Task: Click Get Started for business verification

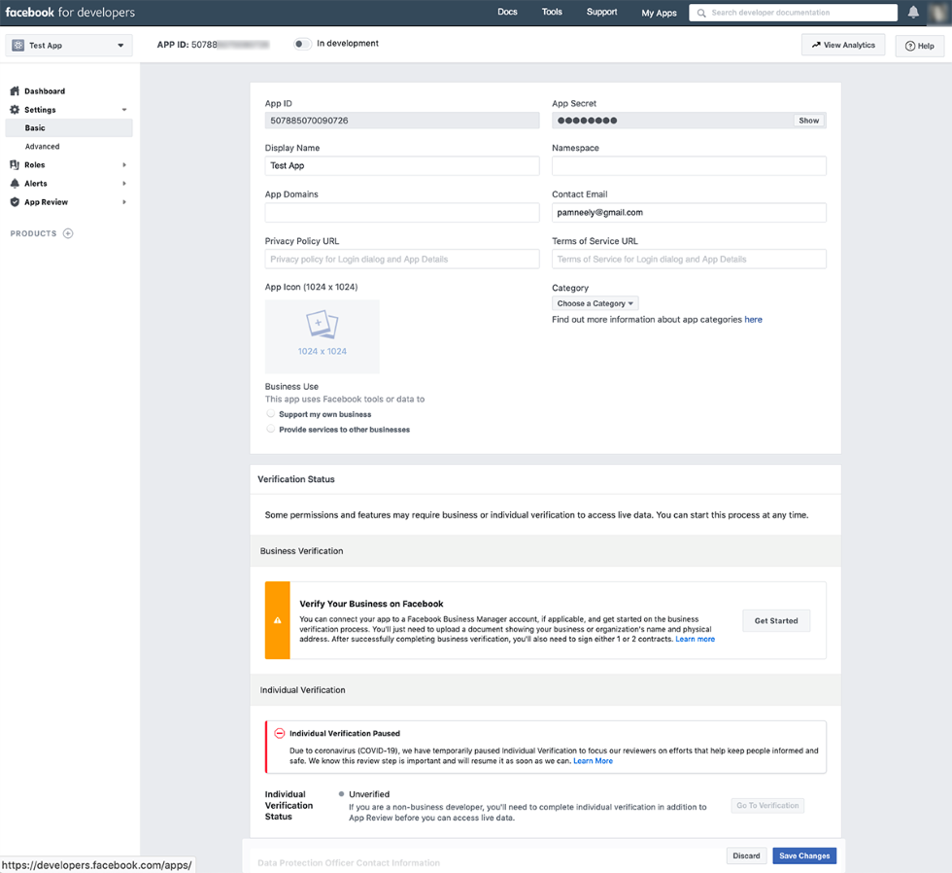Action: [776, 621]
